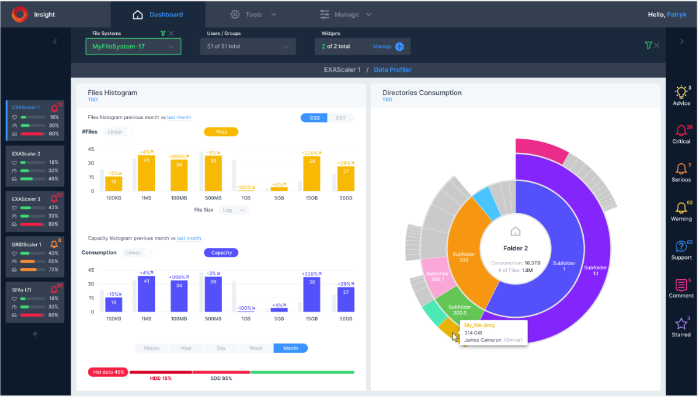The image size is (698, 397).
Task: Open Serious alerts bell in sidebar
Action: pos(681,169)
